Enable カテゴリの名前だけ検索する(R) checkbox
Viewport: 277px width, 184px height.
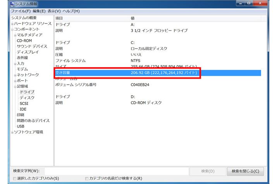(x=86, y=179)
